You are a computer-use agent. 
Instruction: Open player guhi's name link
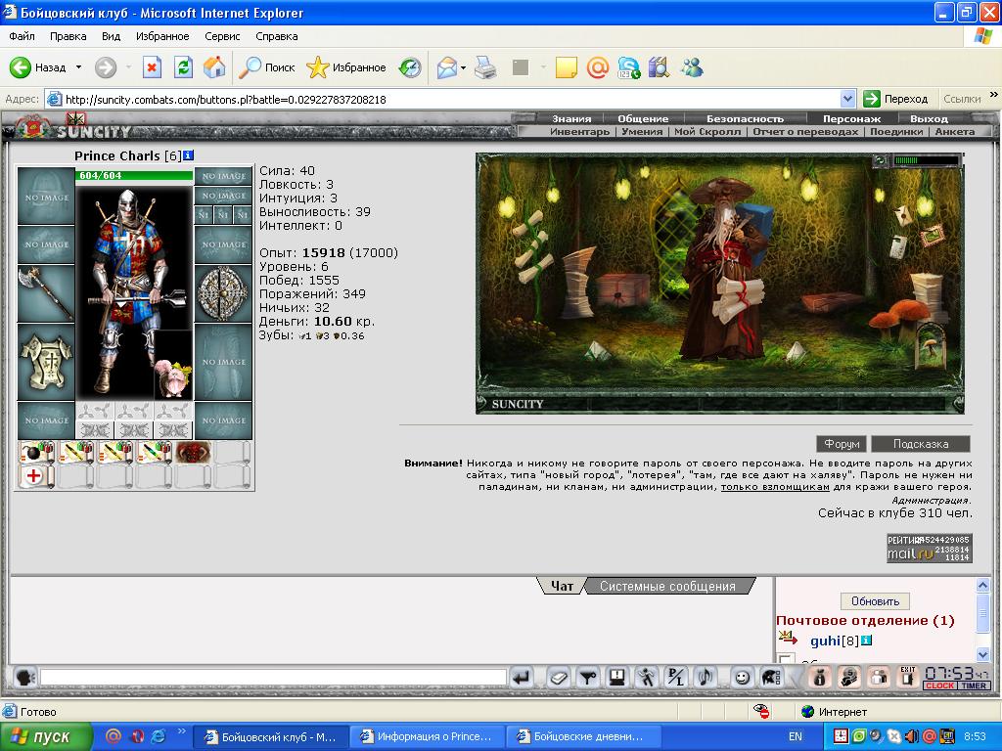tap(825, 641)
